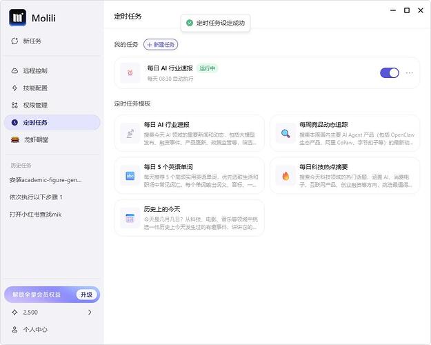Viewport: 431px width, 345px height.
Task: Open history task 安装academic-figure-gen...
Action: 46,180
